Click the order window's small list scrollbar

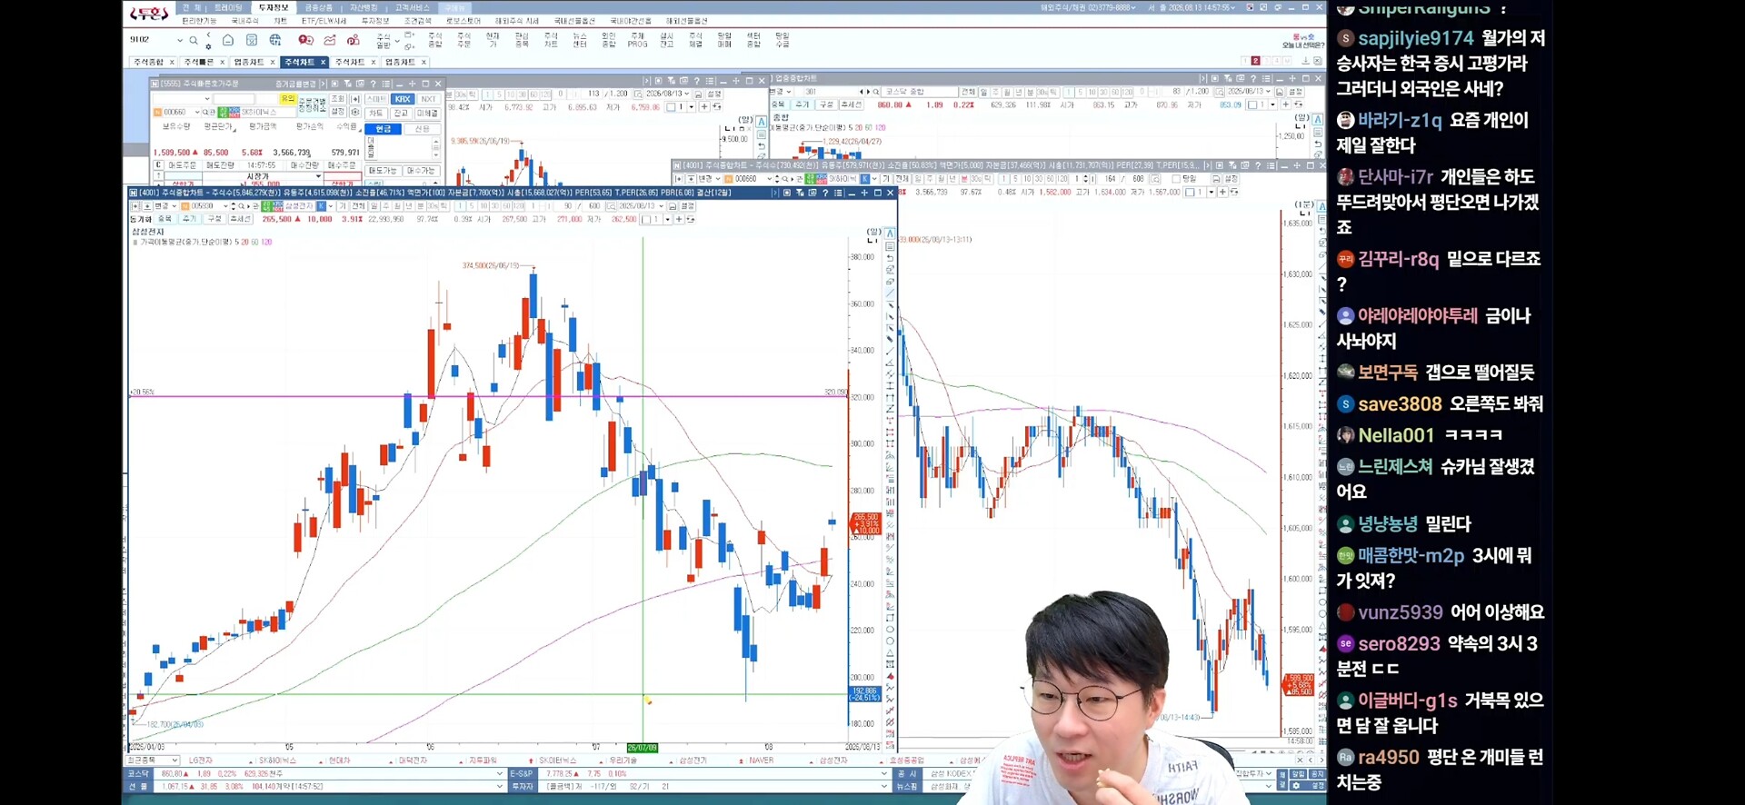(x=435, y=150)
